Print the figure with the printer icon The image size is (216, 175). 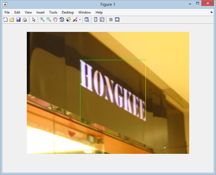(x=25, y=19)
